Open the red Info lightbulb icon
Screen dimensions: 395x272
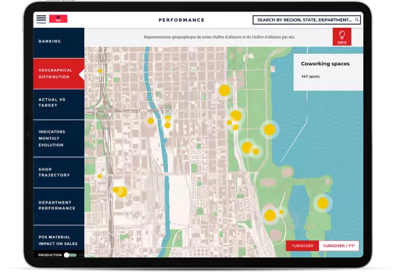[342, 37]
